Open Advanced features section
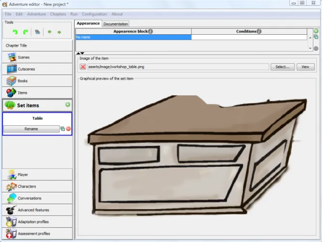 (x=37, y=210)
